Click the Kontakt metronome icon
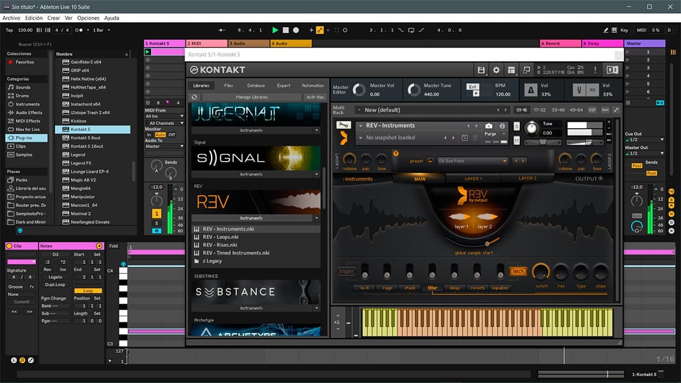This screenshot has width=681, height=383. [x=531, y=90]
